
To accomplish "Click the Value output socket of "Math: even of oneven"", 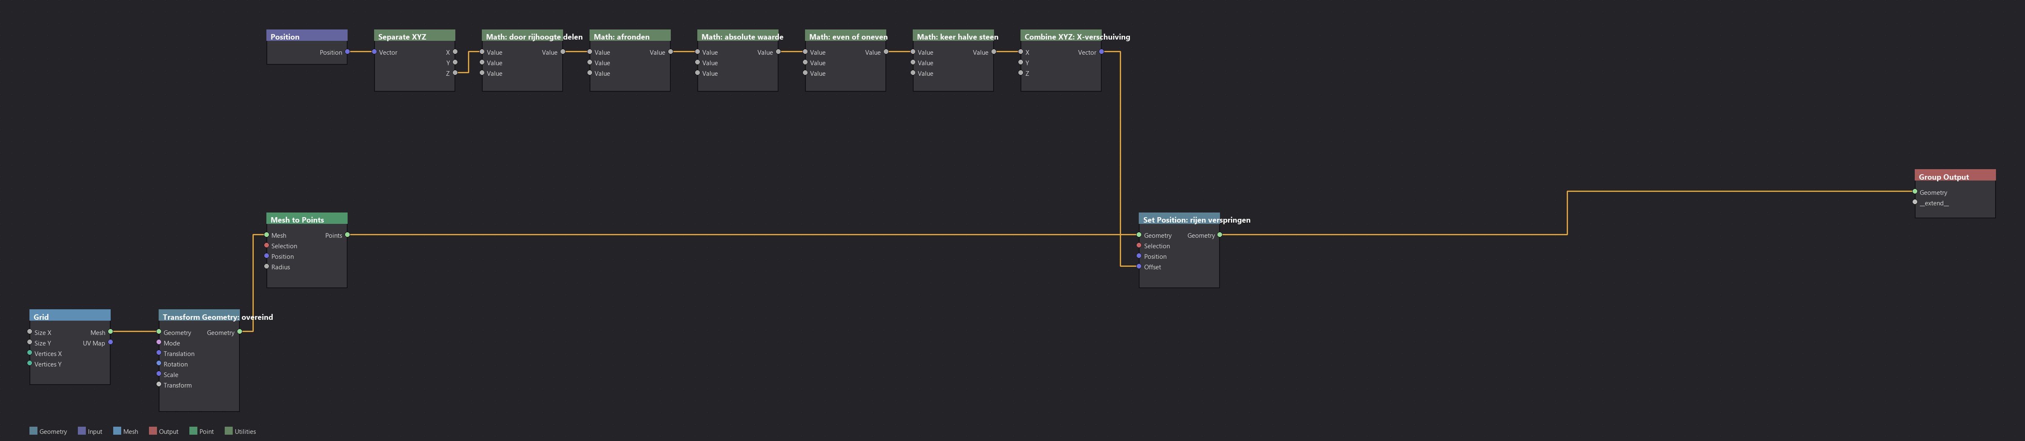I will click(886, 52).
